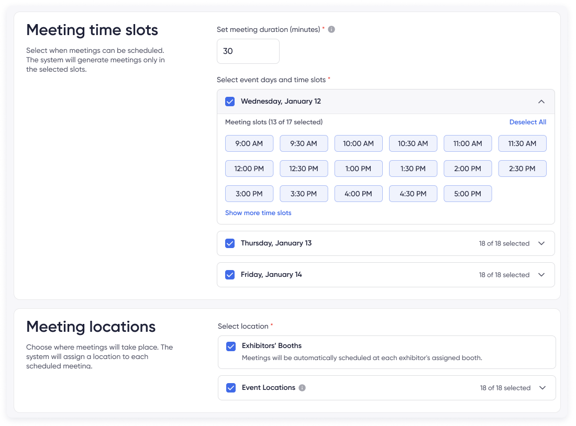Toggle the Thursday, January 13 checkbox
Screen dimensions: 576x426
[230, 243]
